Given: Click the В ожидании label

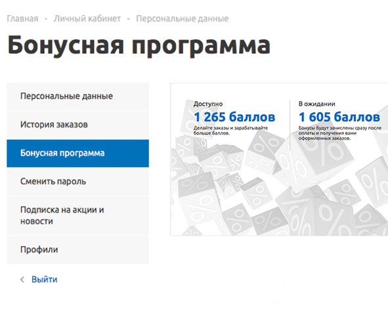Looking at the screenshot, I should pyautogui.click(x=316, y=104).
